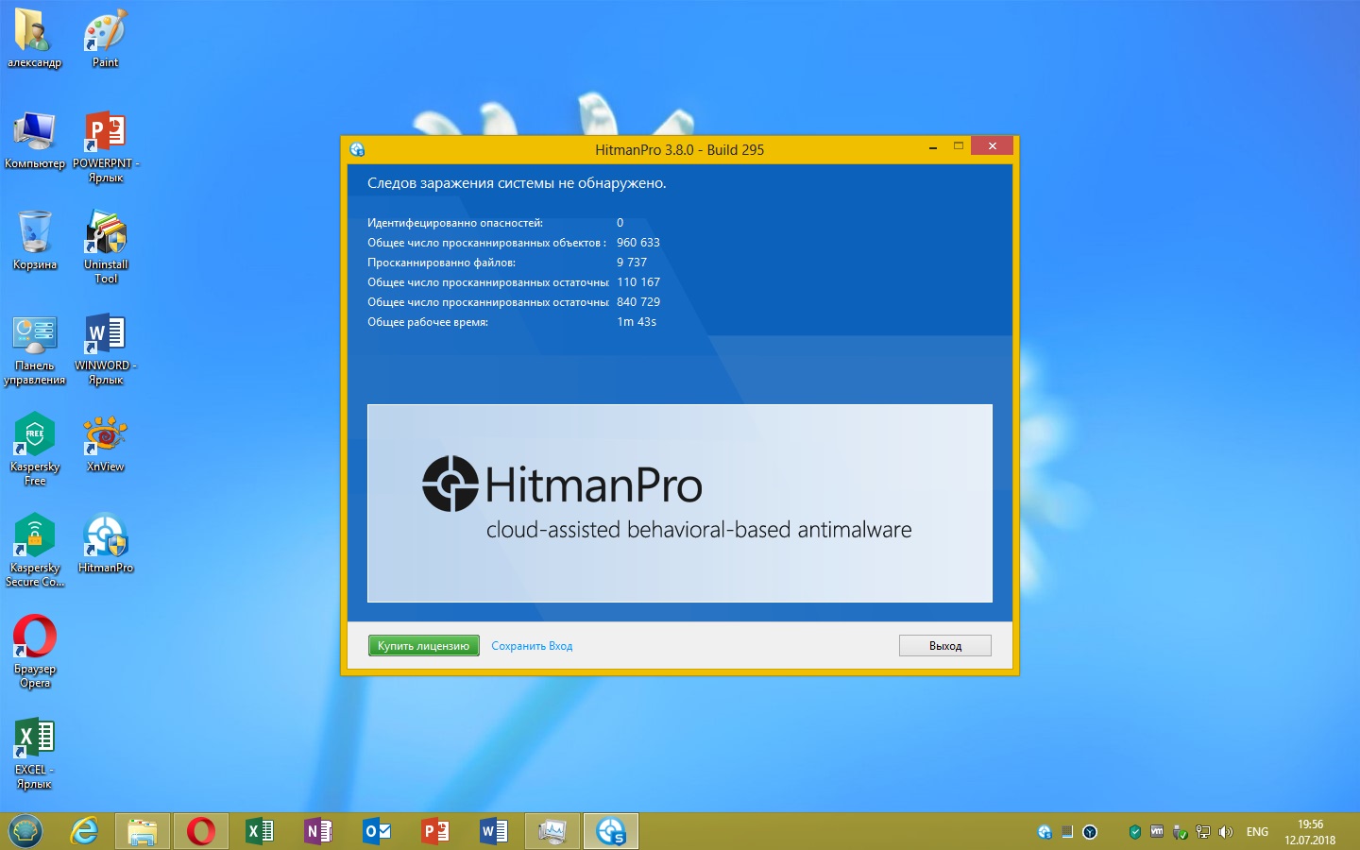Switch to HitmanPro in the taskbar

[x=610, y=831]
